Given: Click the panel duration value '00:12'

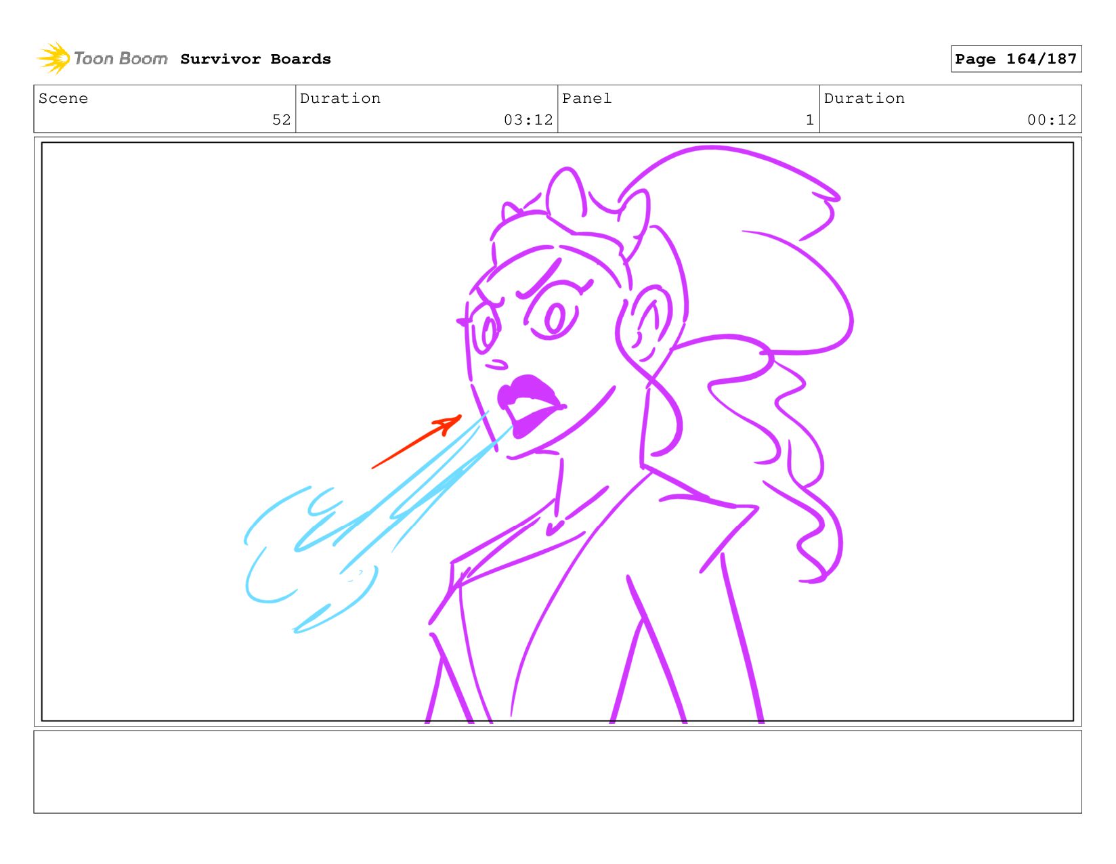Looking at the screenshot, I should 1052,120.
